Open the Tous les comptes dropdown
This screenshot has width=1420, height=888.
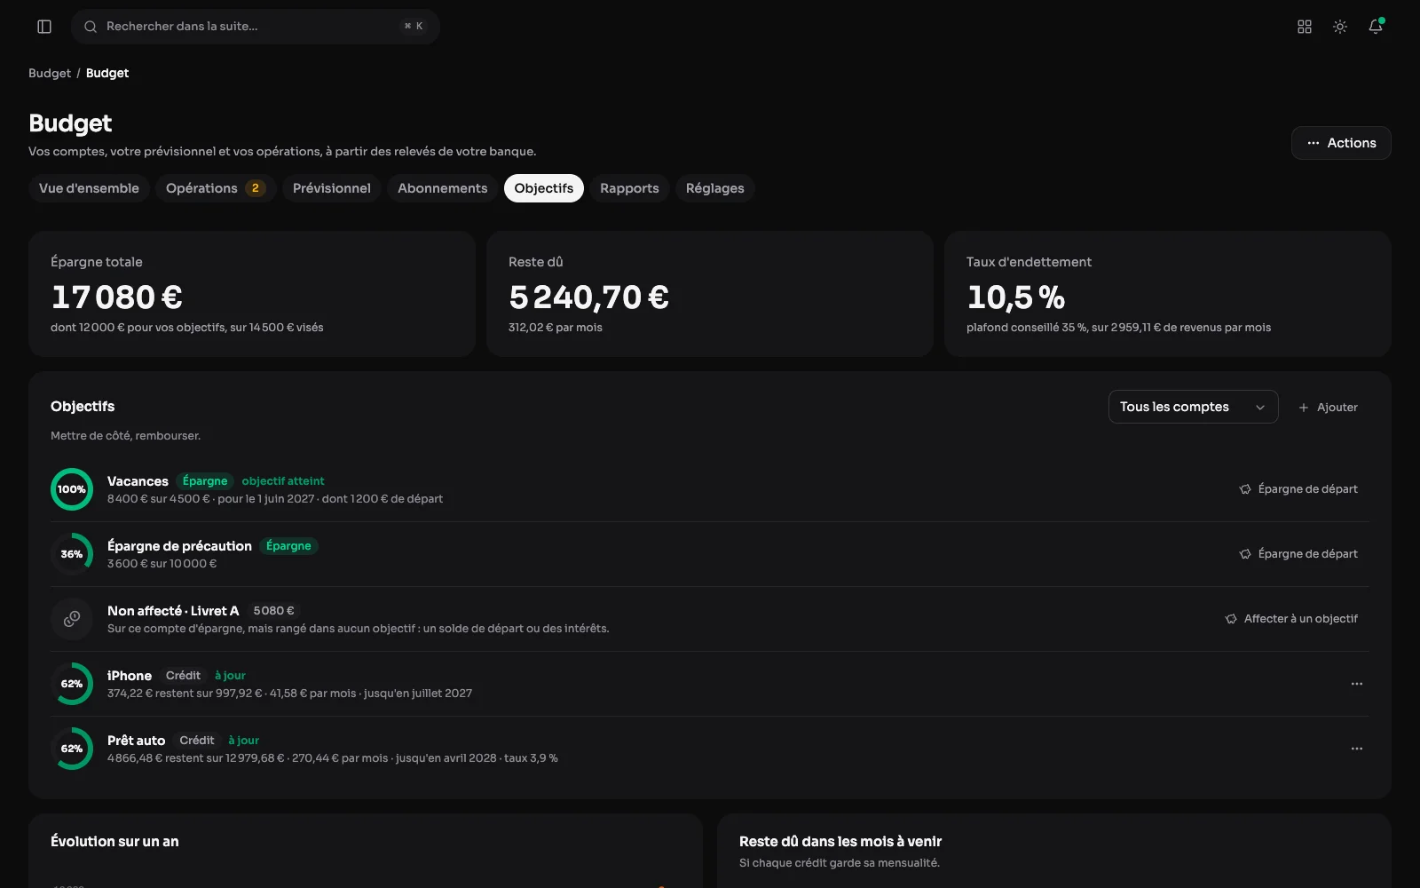[x=1193, y=407]
